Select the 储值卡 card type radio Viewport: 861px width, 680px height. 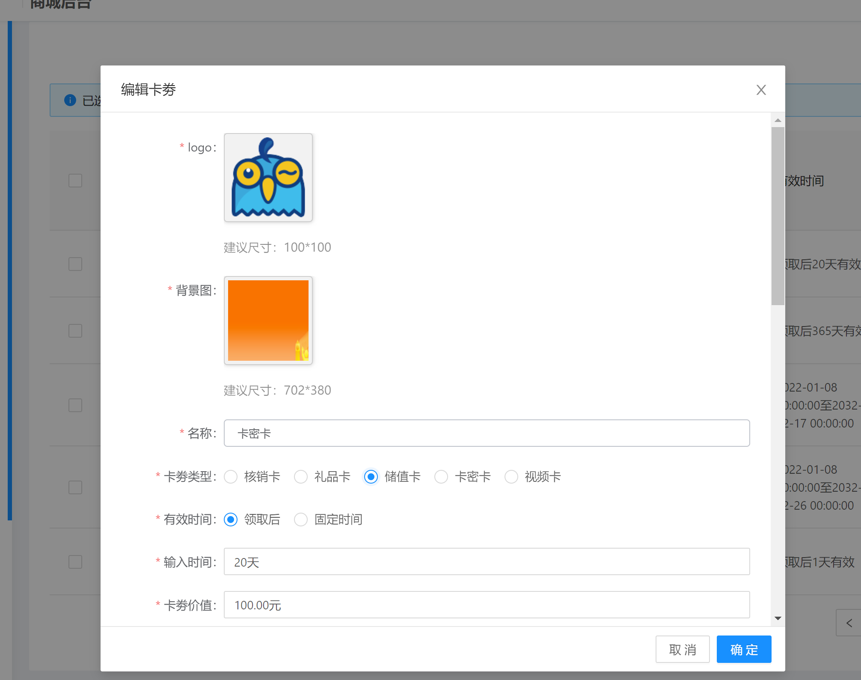point(371,477)
